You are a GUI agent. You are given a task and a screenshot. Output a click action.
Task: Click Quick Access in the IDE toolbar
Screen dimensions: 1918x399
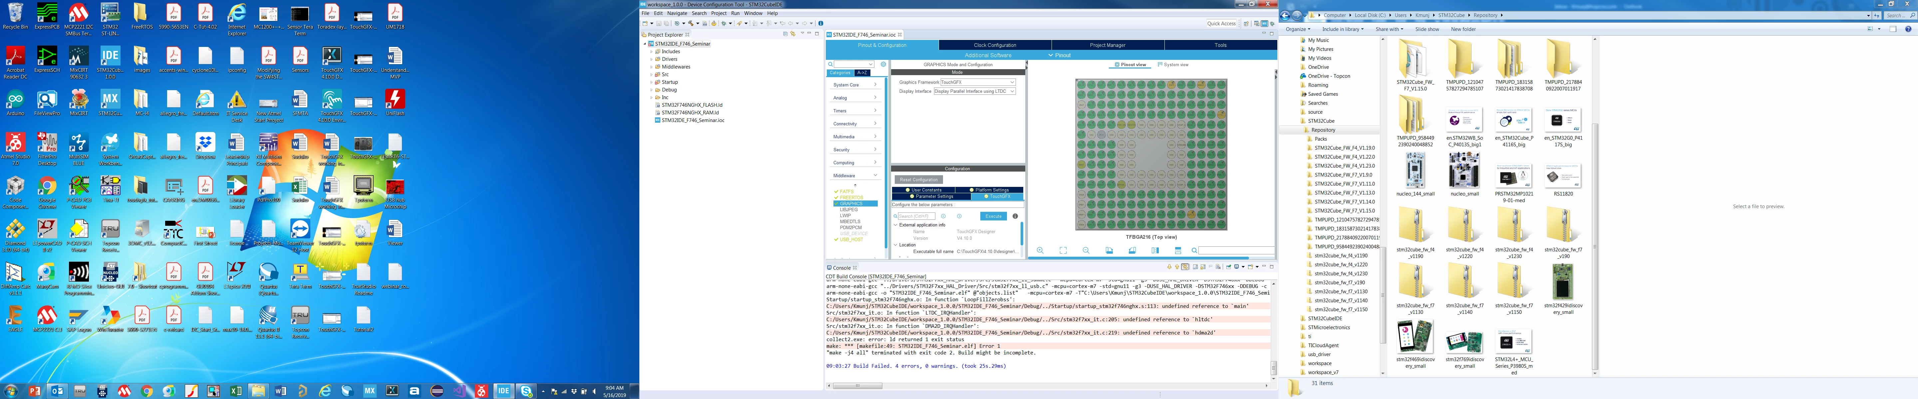pos(1221,24)
